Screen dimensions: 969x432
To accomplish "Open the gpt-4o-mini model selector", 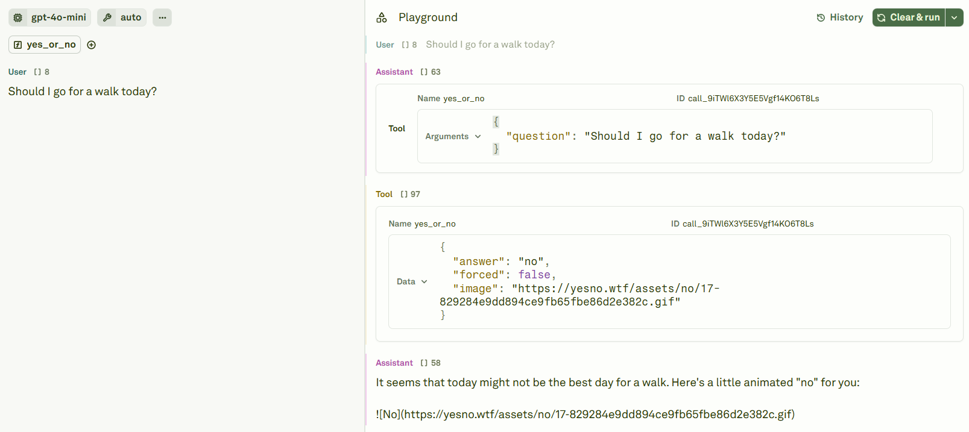I will 50,17.
